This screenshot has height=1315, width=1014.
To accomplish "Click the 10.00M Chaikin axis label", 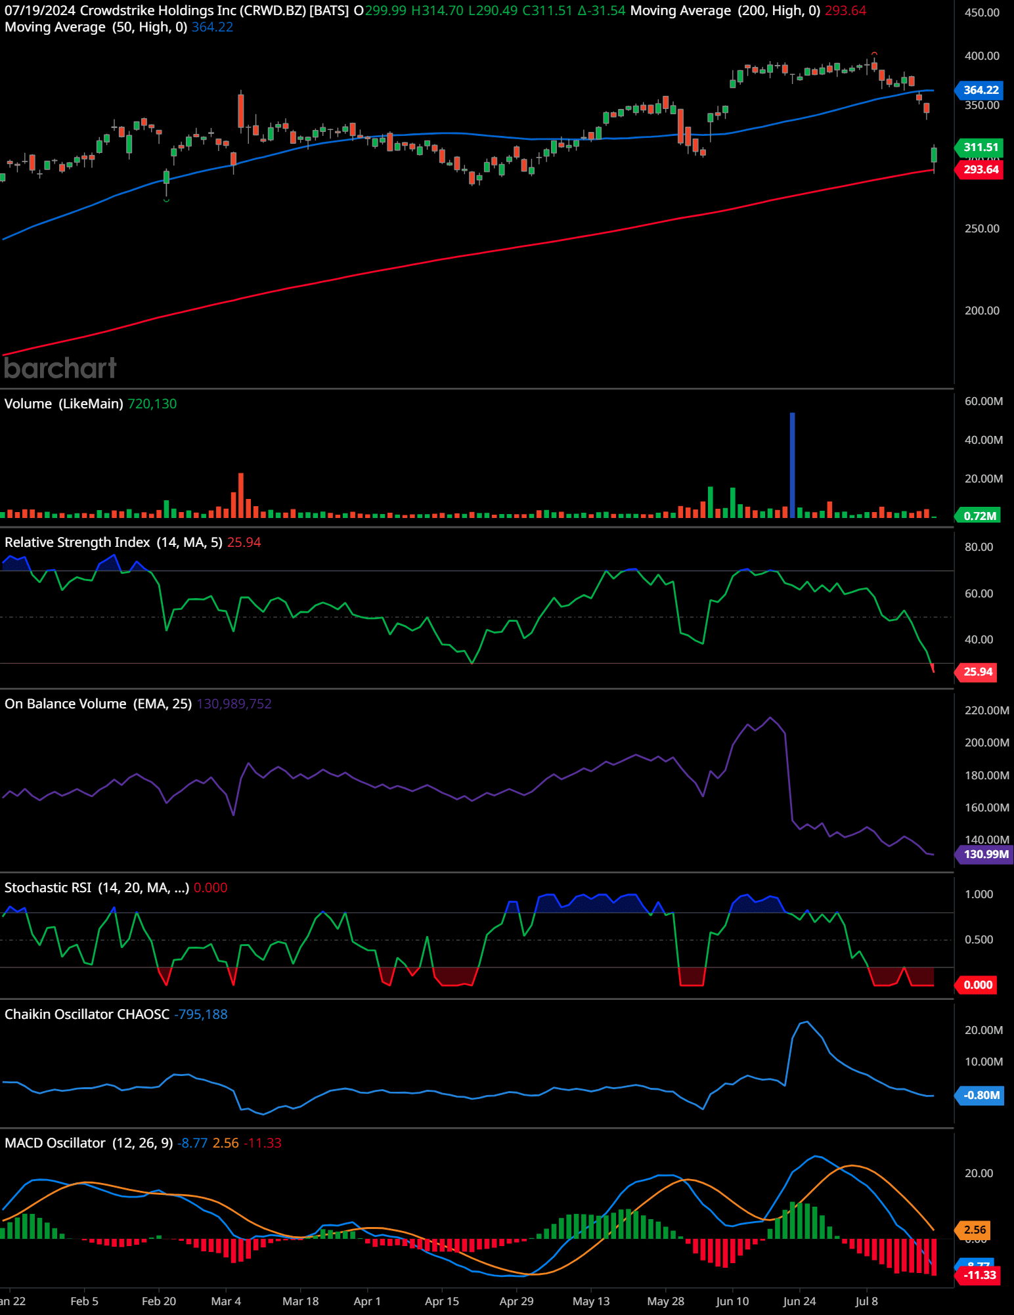I will coord(983,1062).
